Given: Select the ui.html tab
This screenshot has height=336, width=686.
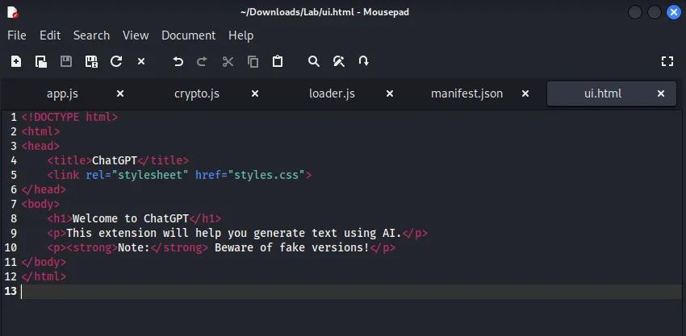Looking at the screenshot, I should click(603, 93).
